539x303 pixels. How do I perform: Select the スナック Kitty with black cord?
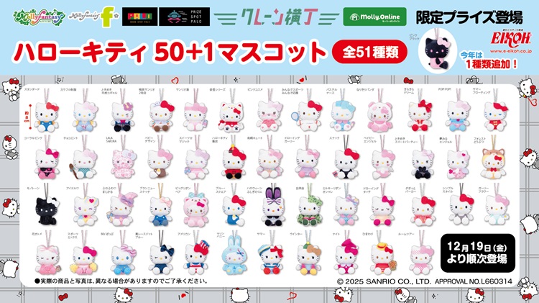346,164
